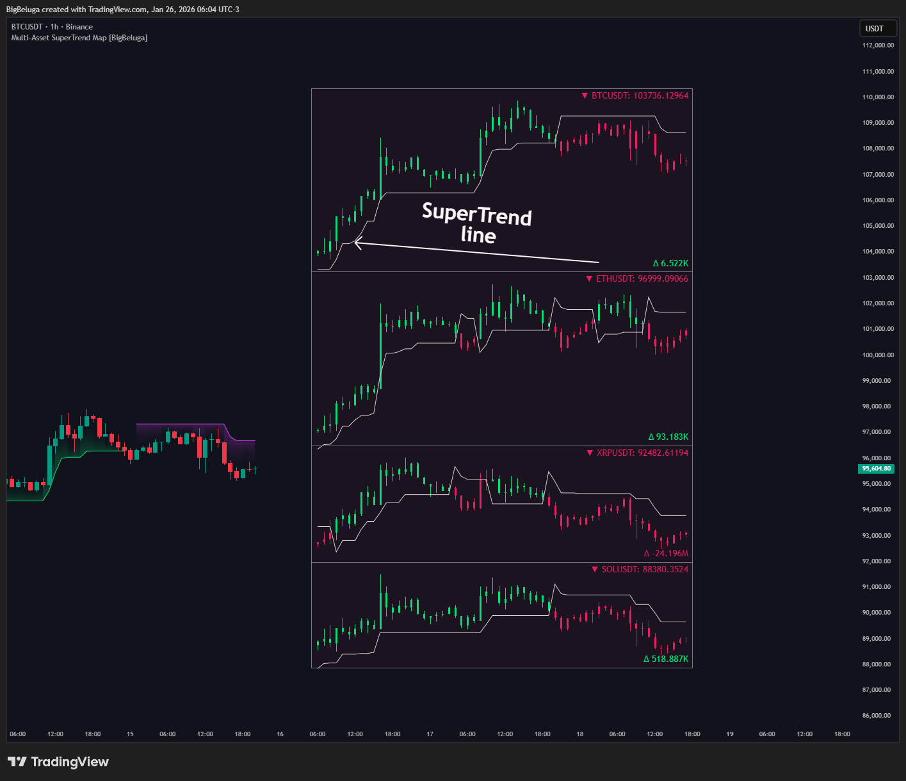The height and width of the screenshot is (781, 906).
Task: Click the delta value 6.522K
Action: pyautogui.click(x=671, y=263)
